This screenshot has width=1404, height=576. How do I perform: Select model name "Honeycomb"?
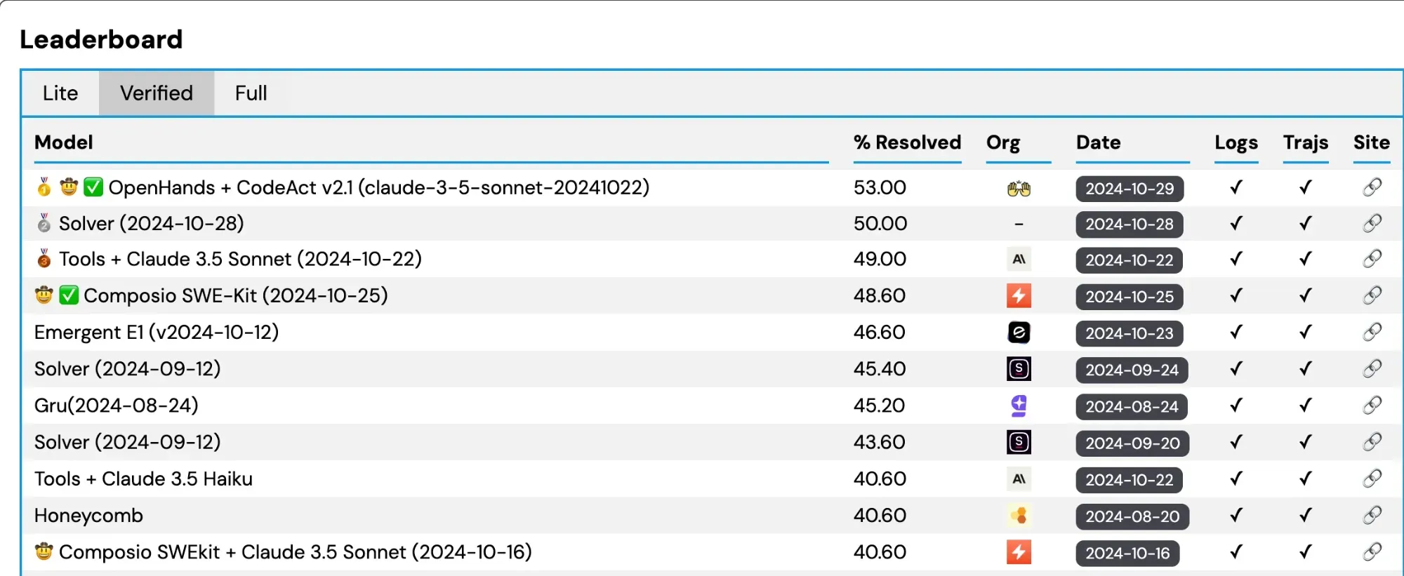coord(88,516)
